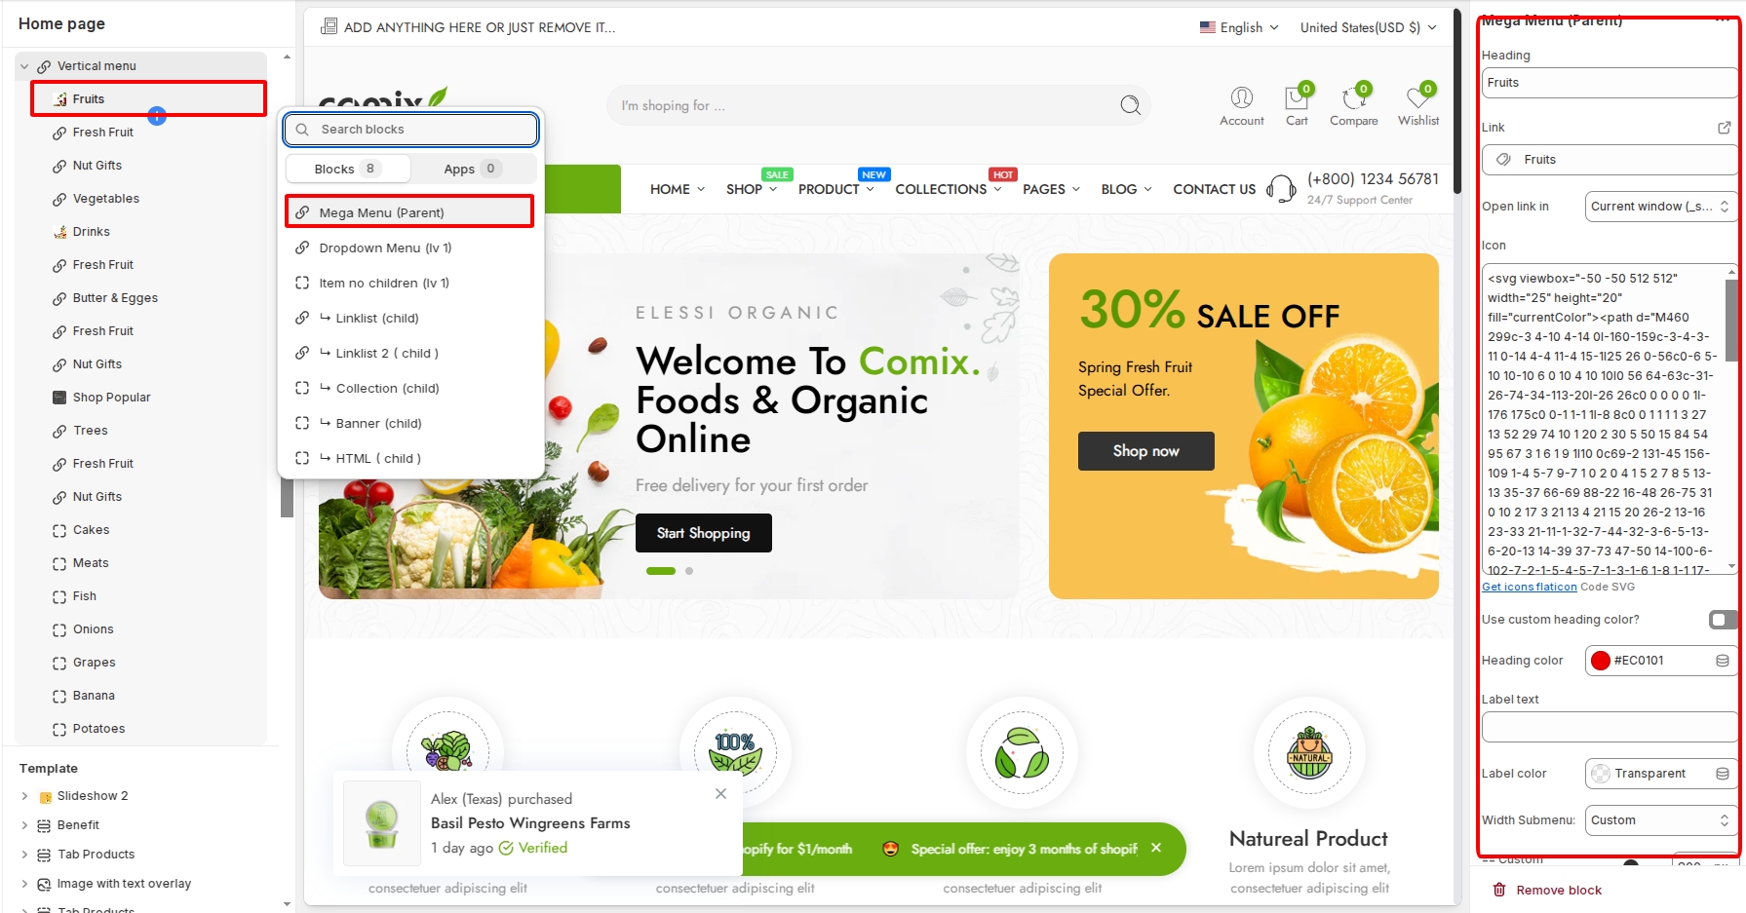Expand the Slideshow 2 section
The height and width of the screenshot is (913, 1746).
click(24, 796)
